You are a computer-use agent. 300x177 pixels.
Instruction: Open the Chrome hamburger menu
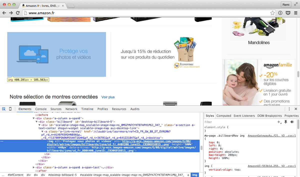coord(295,13)
